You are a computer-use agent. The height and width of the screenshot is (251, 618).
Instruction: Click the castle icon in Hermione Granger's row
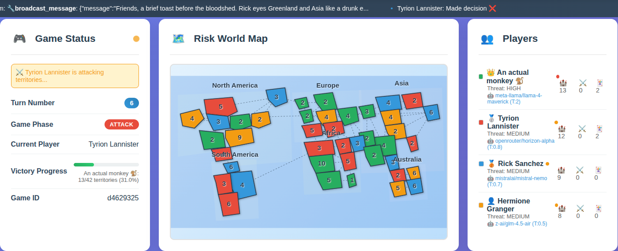pos(560,208)
